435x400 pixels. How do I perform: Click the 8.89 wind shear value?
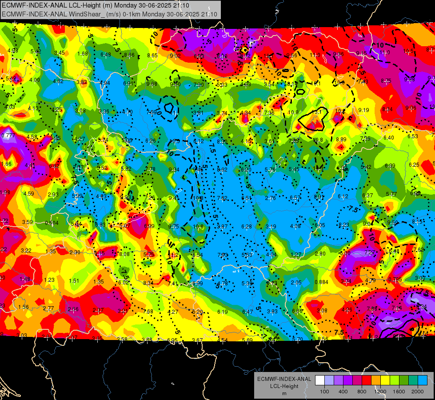point(341,140)
